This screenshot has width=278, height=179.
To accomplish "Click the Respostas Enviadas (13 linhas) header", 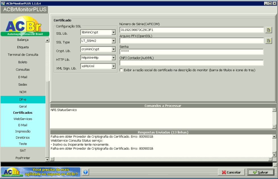I will pos(163,132).
